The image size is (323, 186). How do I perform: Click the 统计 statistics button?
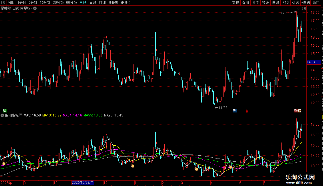tap(265, 3)
